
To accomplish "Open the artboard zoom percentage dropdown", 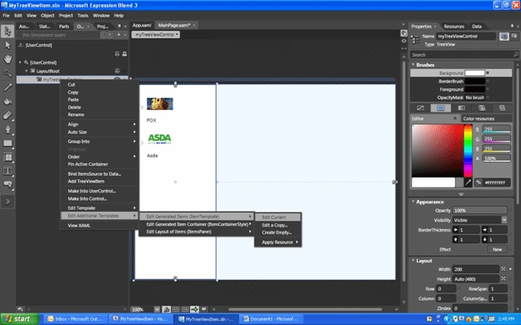I will 157,309.
